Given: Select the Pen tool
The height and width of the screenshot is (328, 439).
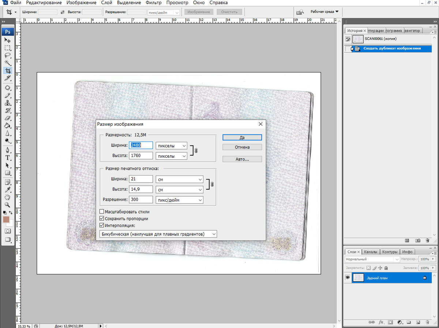Looking at the screenshot, I should (x=7, y=150).
